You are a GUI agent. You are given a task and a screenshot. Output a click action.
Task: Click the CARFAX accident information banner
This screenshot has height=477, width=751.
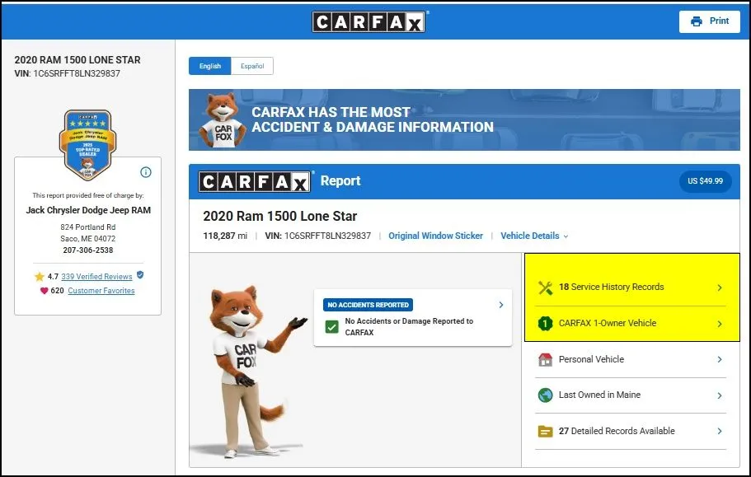(464, 119)
